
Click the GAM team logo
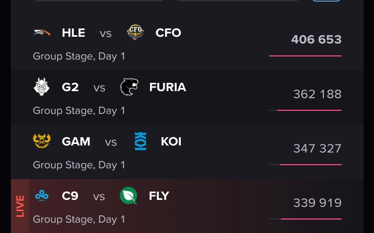42,141
